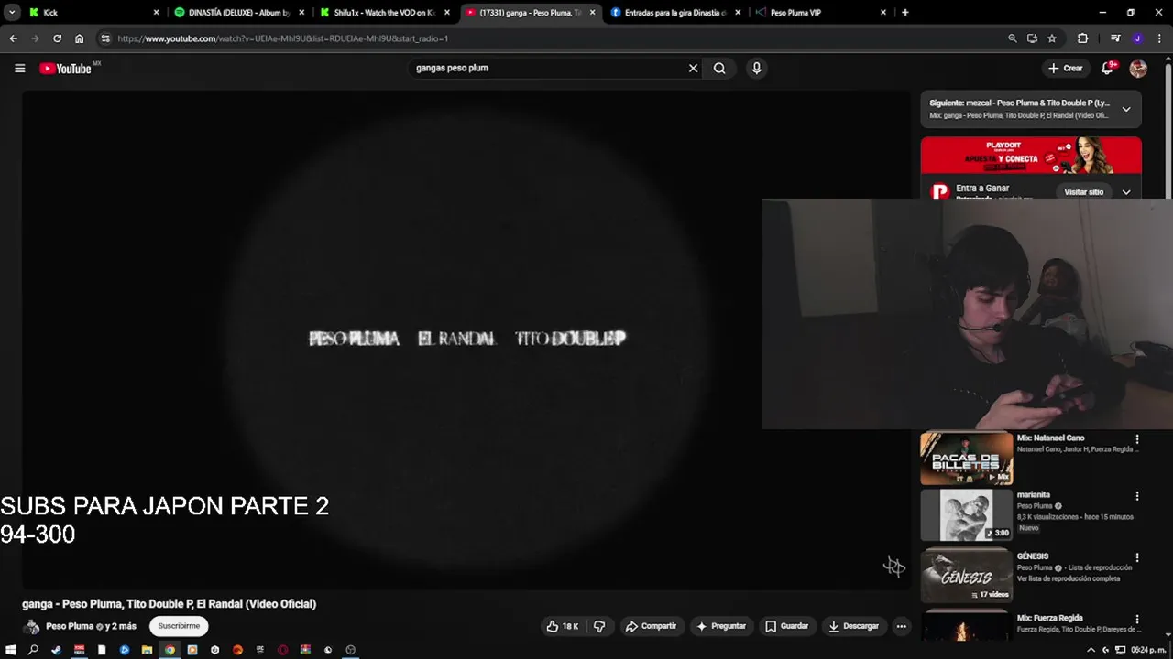Open options for Mix: Natanael Cano
This screenshot has height=659, width=1173.
[1137, 439]
